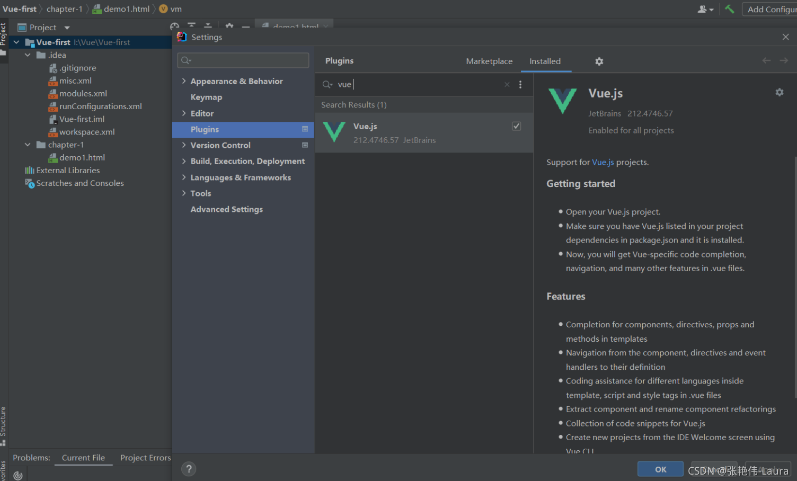Disable the Vue.js plugin checkbox
Screen dimensions: 797x481
point(516,126)
